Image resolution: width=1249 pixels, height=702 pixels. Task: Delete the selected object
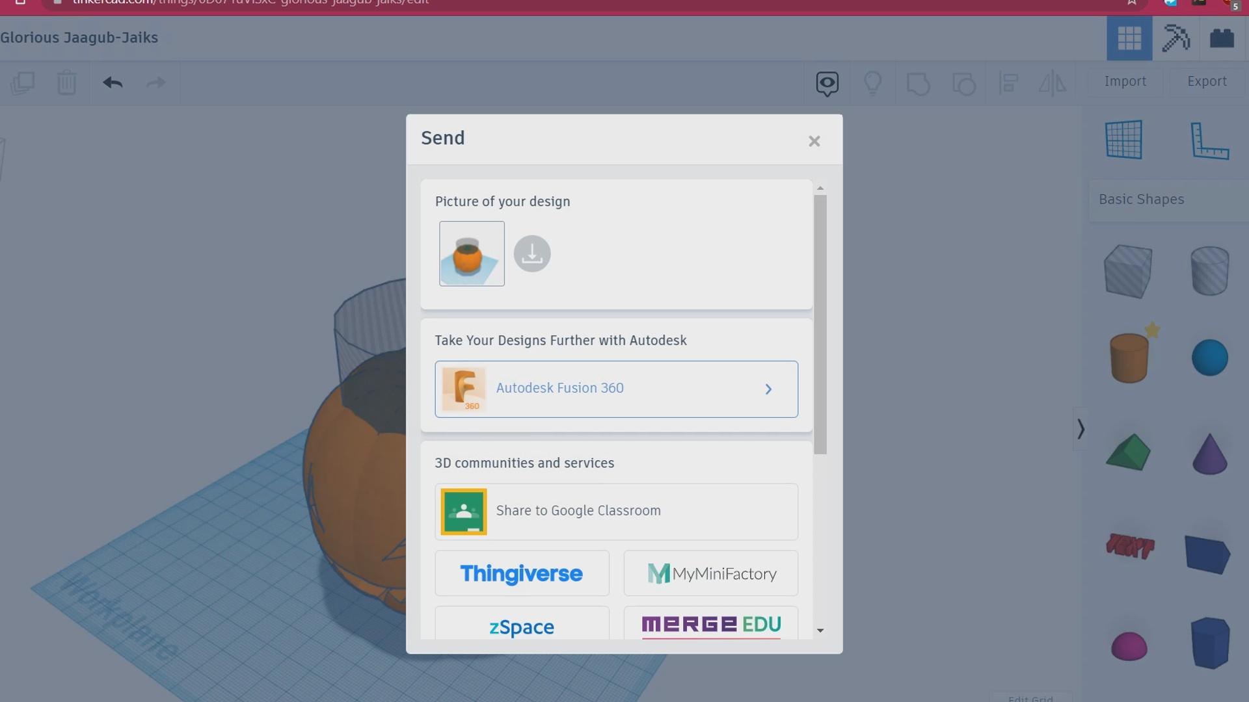[x=66, y=83]
